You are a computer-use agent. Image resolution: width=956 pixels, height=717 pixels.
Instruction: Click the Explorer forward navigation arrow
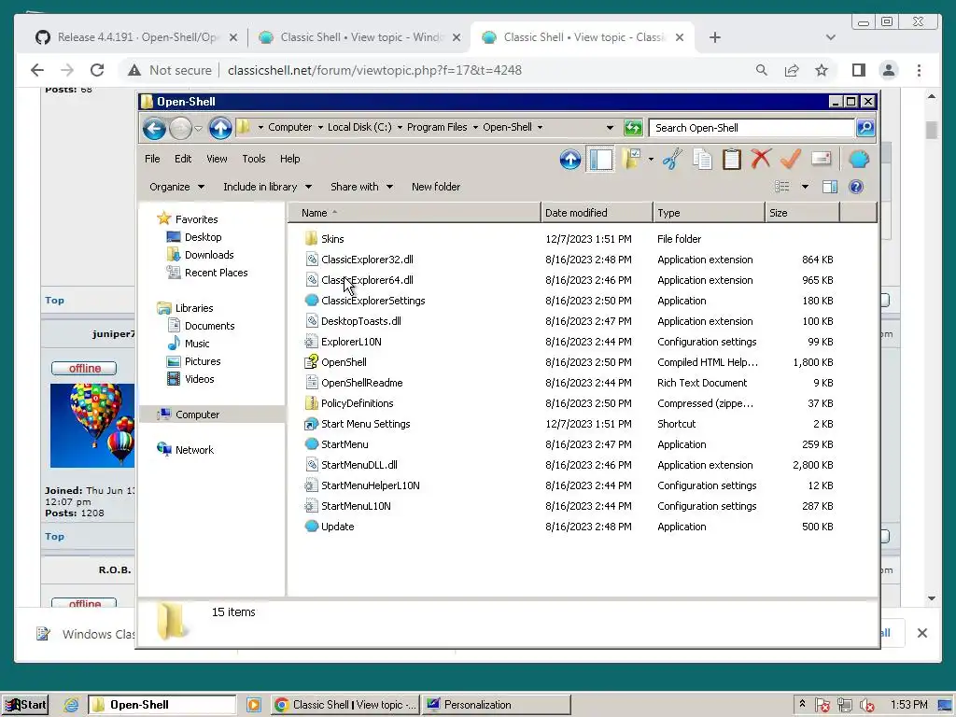pos(181,128)
